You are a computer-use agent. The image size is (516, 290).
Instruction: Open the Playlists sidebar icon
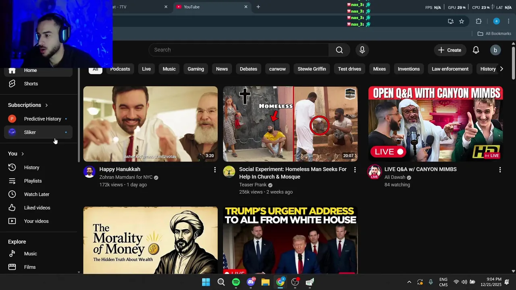[x=12, y=181]
